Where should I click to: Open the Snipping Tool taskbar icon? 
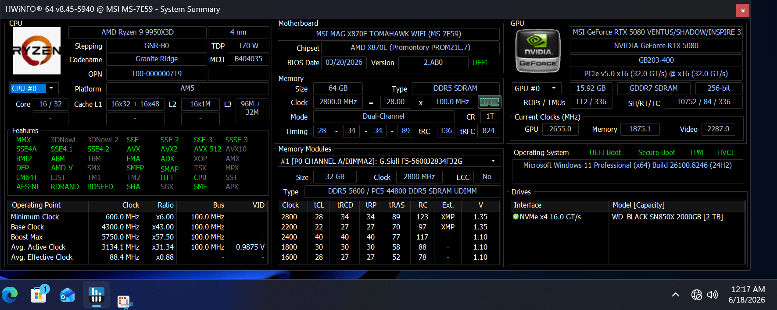[125, 302]
